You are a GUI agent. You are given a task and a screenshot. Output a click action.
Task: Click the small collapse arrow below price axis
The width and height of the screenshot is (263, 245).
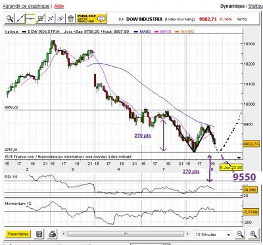[x=239, y=158]
